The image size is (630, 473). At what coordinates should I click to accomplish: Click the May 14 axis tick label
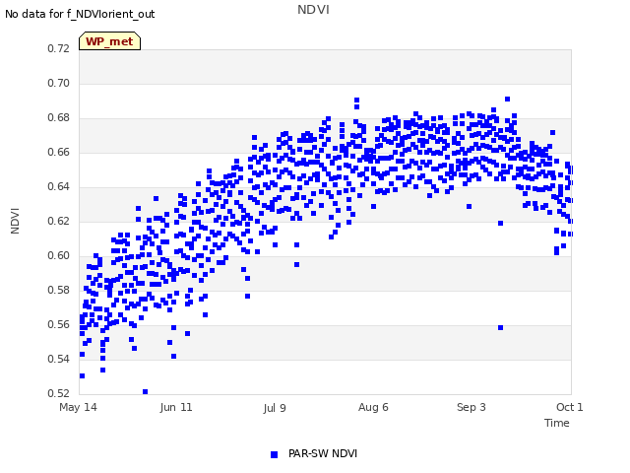coord(78,407)
